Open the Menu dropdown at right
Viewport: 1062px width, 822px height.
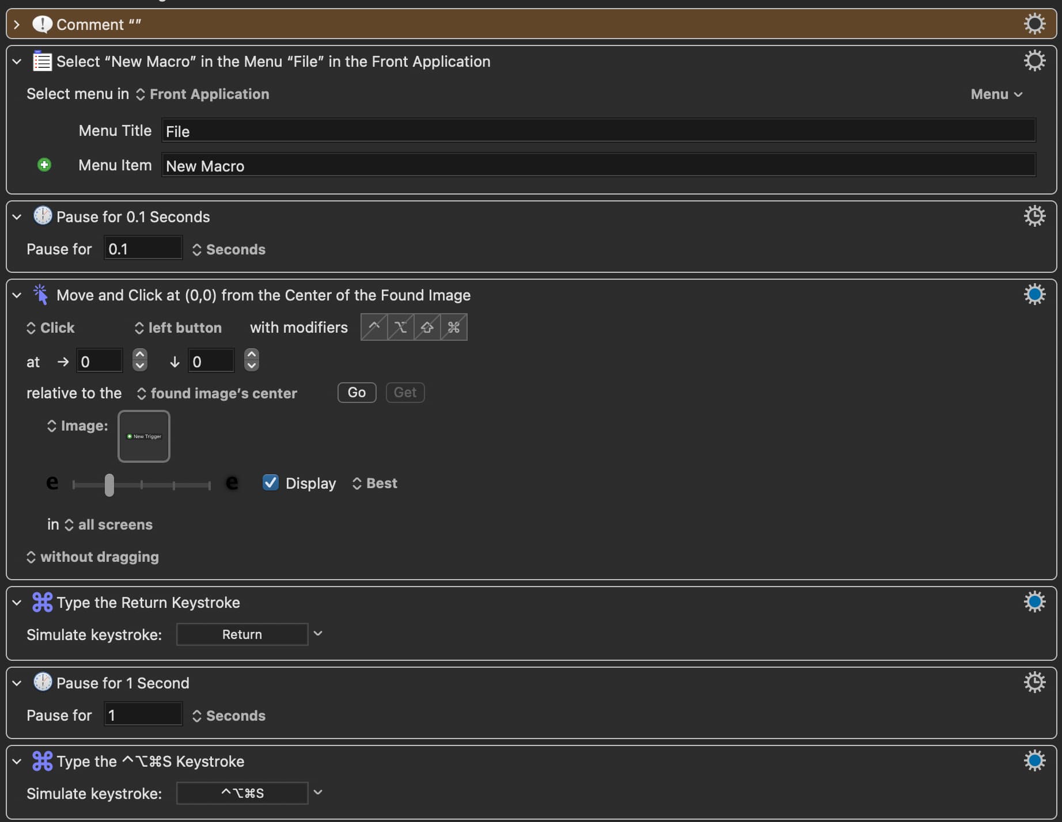click(996, 94)
